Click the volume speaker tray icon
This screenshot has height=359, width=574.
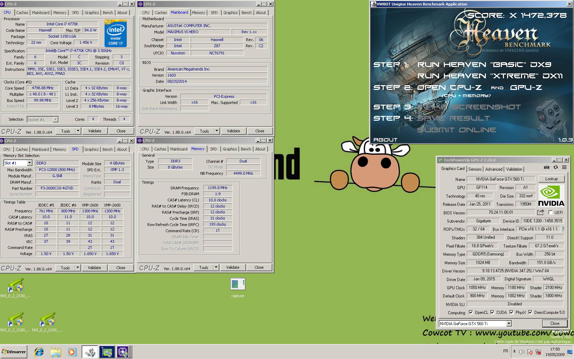coord(522,352)
